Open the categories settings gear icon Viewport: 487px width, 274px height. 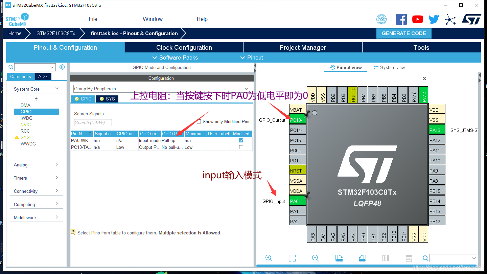click(62, 67)
